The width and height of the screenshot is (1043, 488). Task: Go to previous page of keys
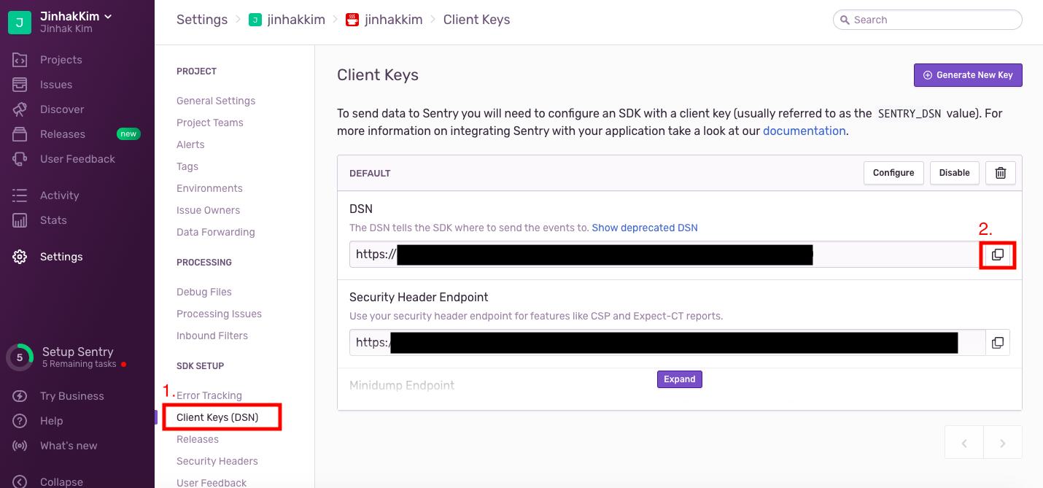coord(964,443)
